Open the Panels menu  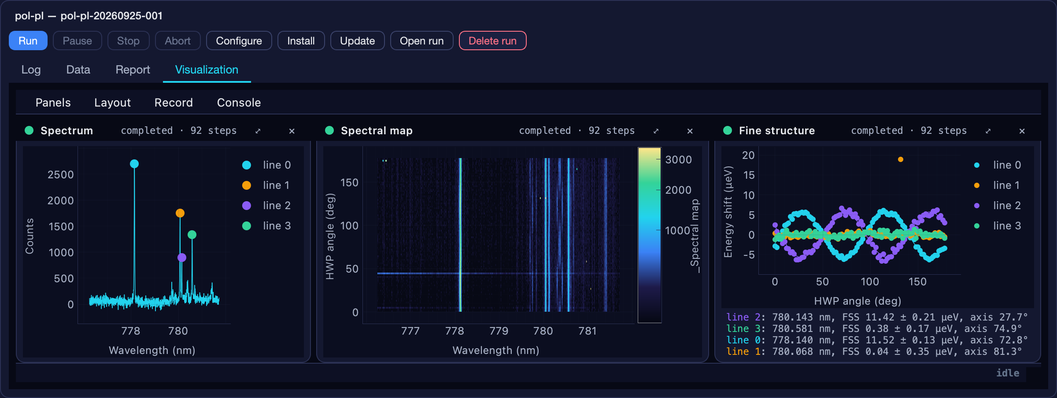tap(53, 103)
